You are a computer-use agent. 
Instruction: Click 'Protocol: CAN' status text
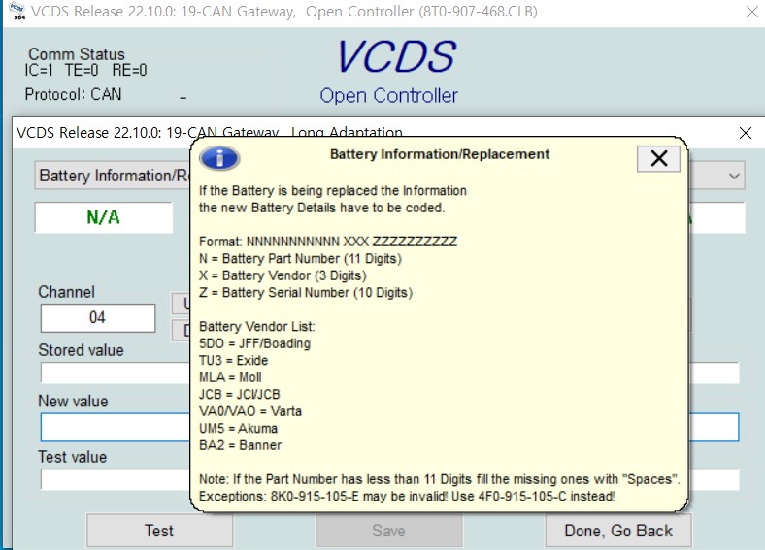73,94
